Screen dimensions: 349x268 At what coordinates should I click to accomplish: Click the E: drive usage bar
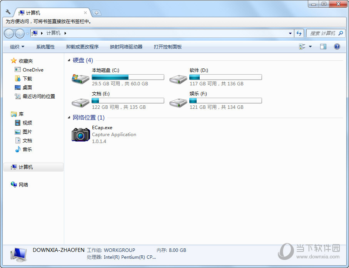coord(128,100)
